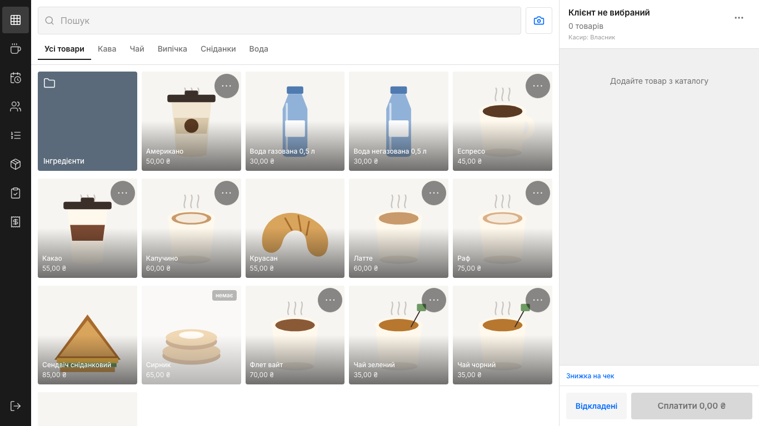Open the clipboard checklist sidebar icon
This screenshot has width=759, height=426.
tap(16, 193)
